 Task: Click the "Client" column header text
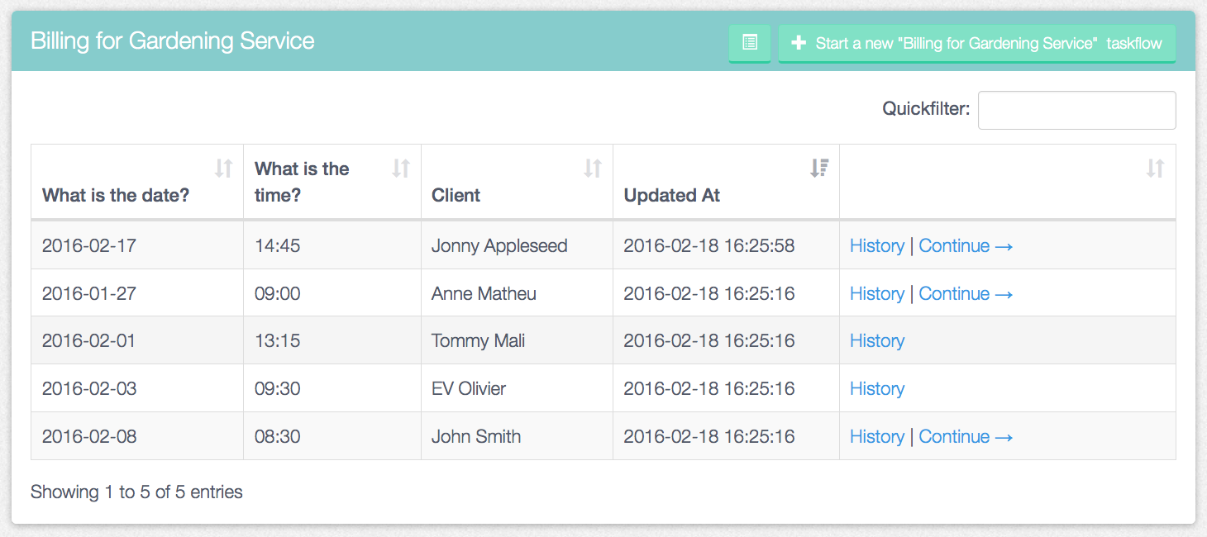coord(456,196)
